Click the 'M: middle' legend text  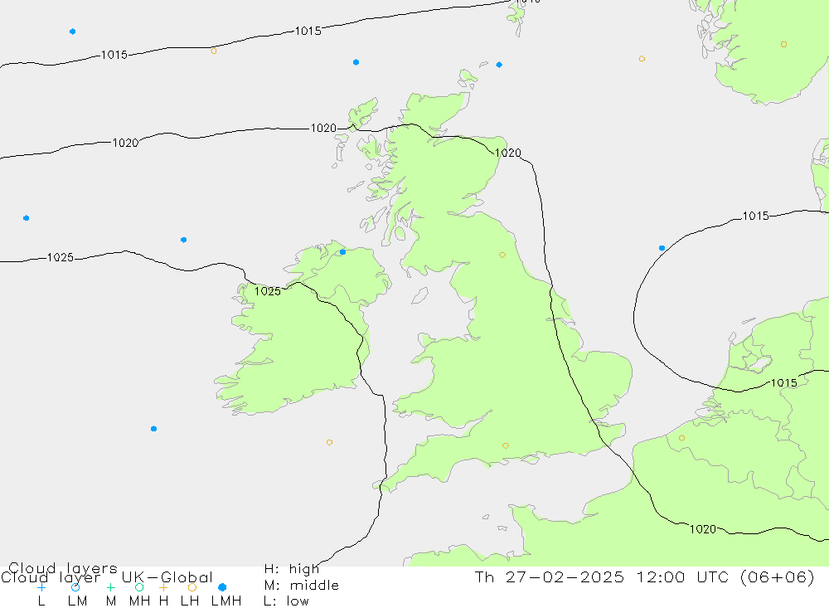click(302, 586)
